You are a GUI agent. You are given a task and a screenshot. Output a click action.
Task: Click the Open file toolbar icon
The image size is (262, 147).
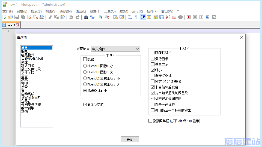point(10,17)
